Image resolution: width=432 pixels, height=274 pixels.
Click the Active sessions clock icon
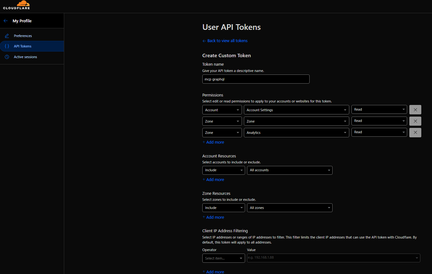click(7, 57)
